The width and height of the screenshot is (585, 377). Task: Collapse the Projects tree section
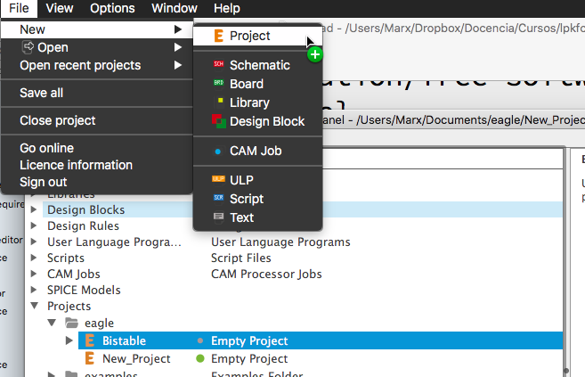35,306
